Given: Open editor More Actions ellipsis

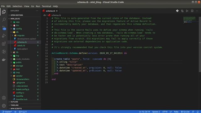Looking at the screenshot, I should 197,11.
